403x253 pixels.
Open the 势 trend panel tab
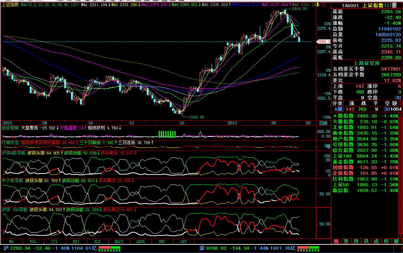[346, 241]
